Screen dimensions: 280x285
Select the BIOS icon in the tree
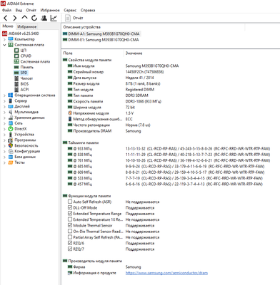click(16, 84)
